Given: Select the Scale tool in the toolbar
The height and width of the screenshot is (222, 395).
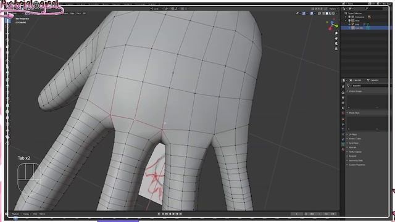Looking at the screenshot, I should tap(7, 47).
